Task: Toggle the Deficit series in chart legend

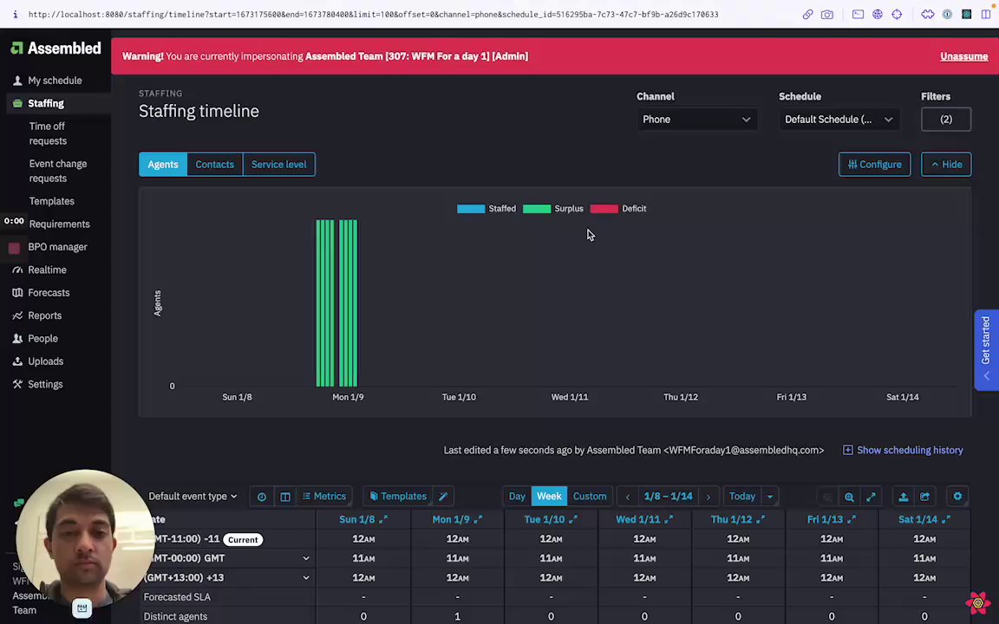Action: tap(618, 209)
